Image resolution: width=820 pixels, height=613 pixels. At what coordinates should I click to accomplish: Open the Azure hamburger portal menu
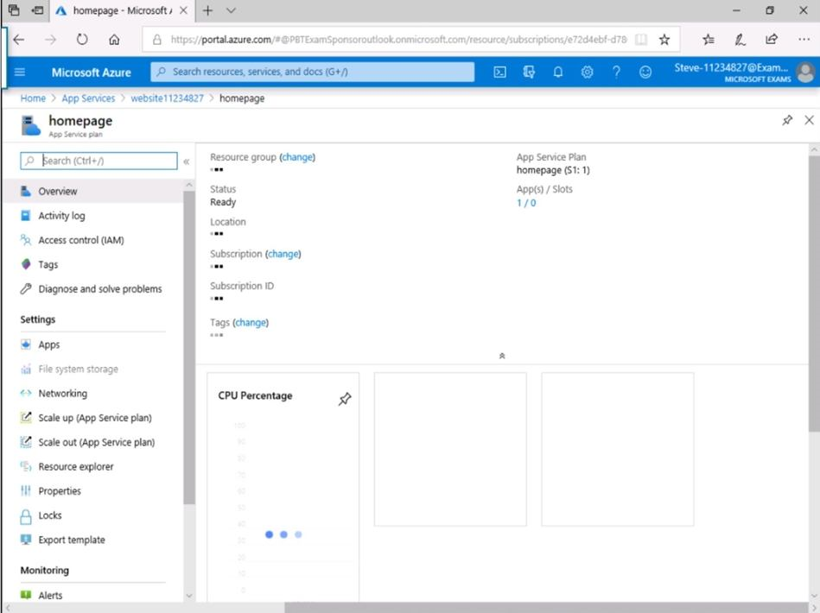pos(20,73)
